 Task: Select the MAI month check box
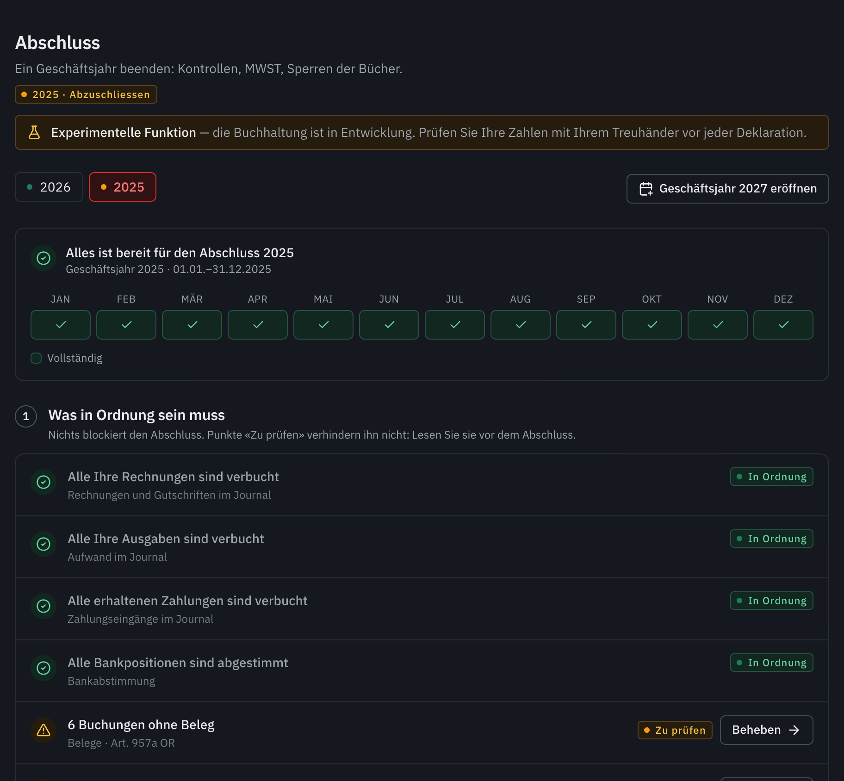tap(323, 325)
